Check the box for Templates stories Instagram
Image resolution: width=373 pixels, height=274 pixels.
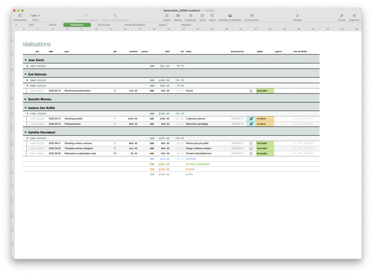click(251, 149)
